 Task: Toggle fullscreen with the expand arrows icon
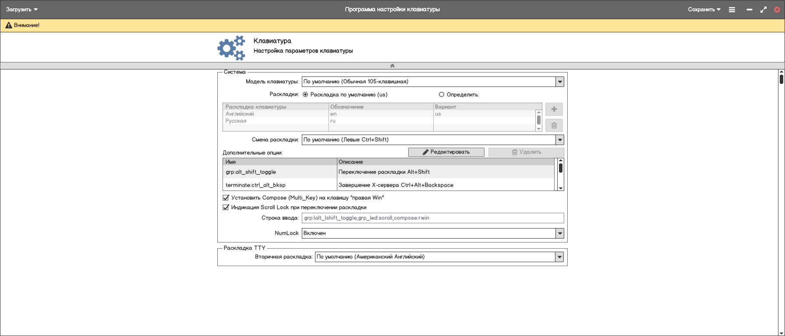coord(763,10)
